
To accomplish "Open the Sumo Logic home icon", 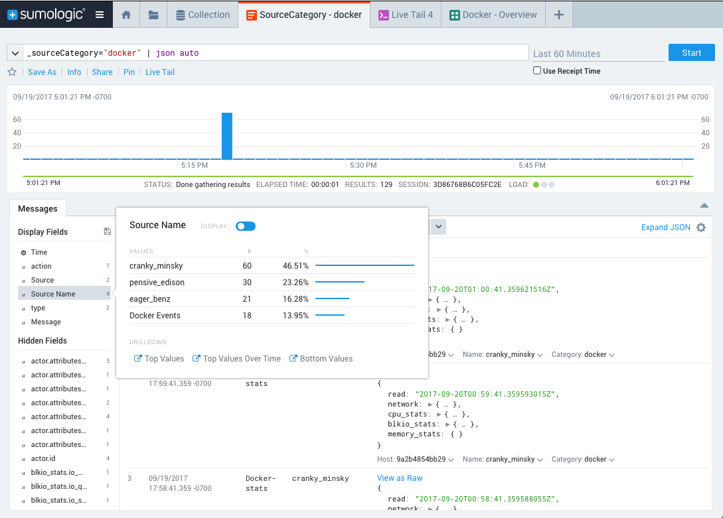I will [x=125, y=14].
